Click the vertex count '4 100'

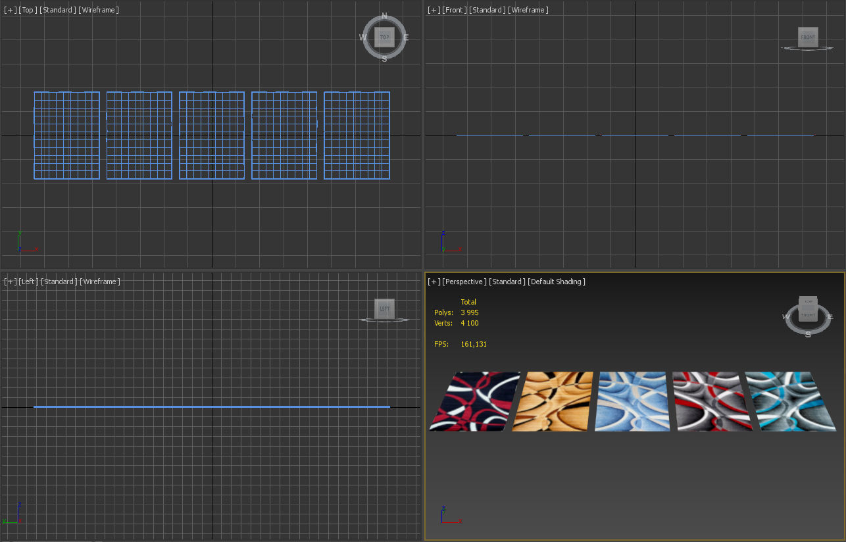pyautogui.click(x=469, y=323)
